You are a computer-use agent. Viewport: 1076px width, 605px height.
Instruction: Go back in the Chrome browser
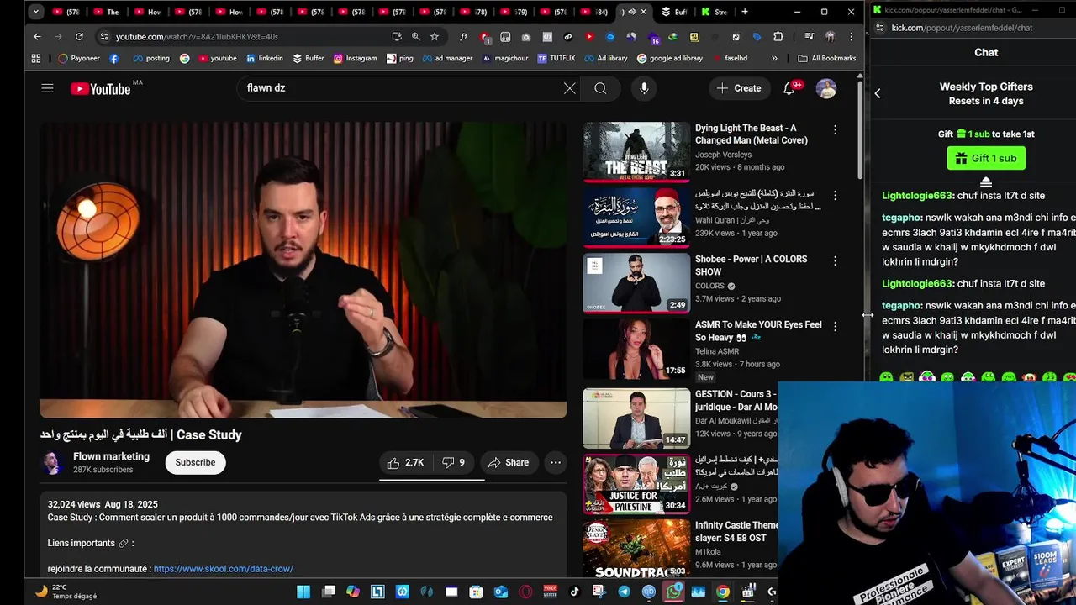pyautogui.click(x=37, y=37)
